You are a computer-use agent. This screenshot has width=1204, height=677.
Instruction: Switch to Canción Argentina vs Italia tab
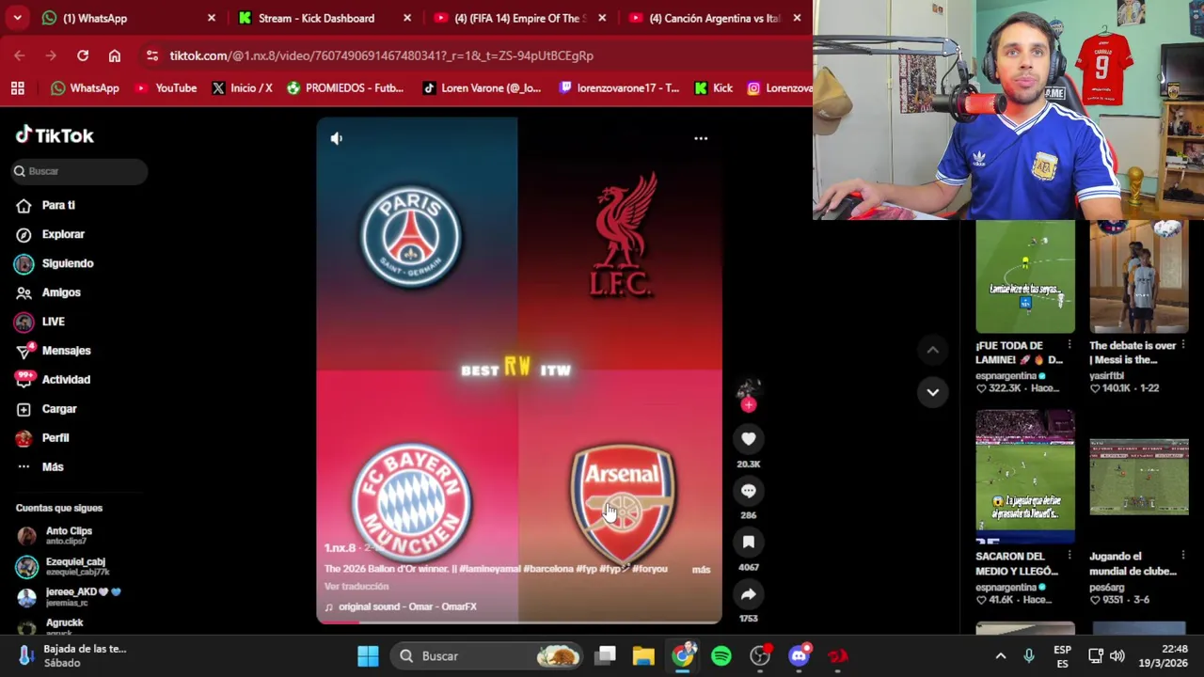[x=714, y=18]
